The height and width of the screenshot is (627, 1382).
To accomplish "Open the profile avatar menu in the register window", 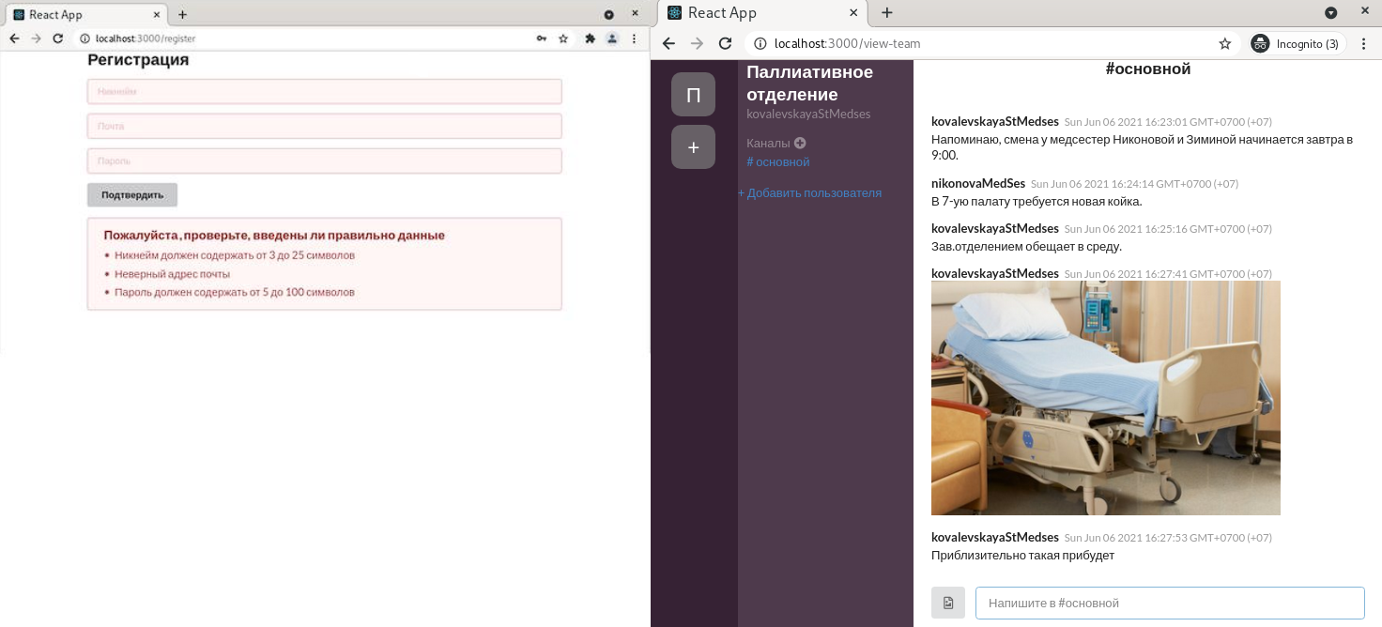I will click(x=612, y=39).
